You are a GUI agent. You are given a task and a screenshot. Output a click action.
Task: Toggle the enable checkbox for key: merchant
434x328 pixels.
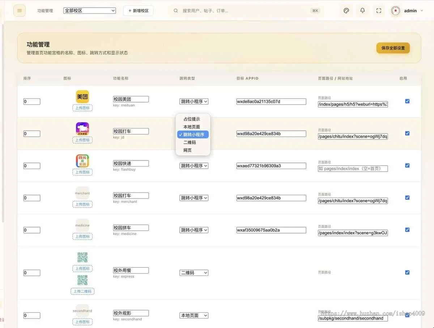coord(407,198)
